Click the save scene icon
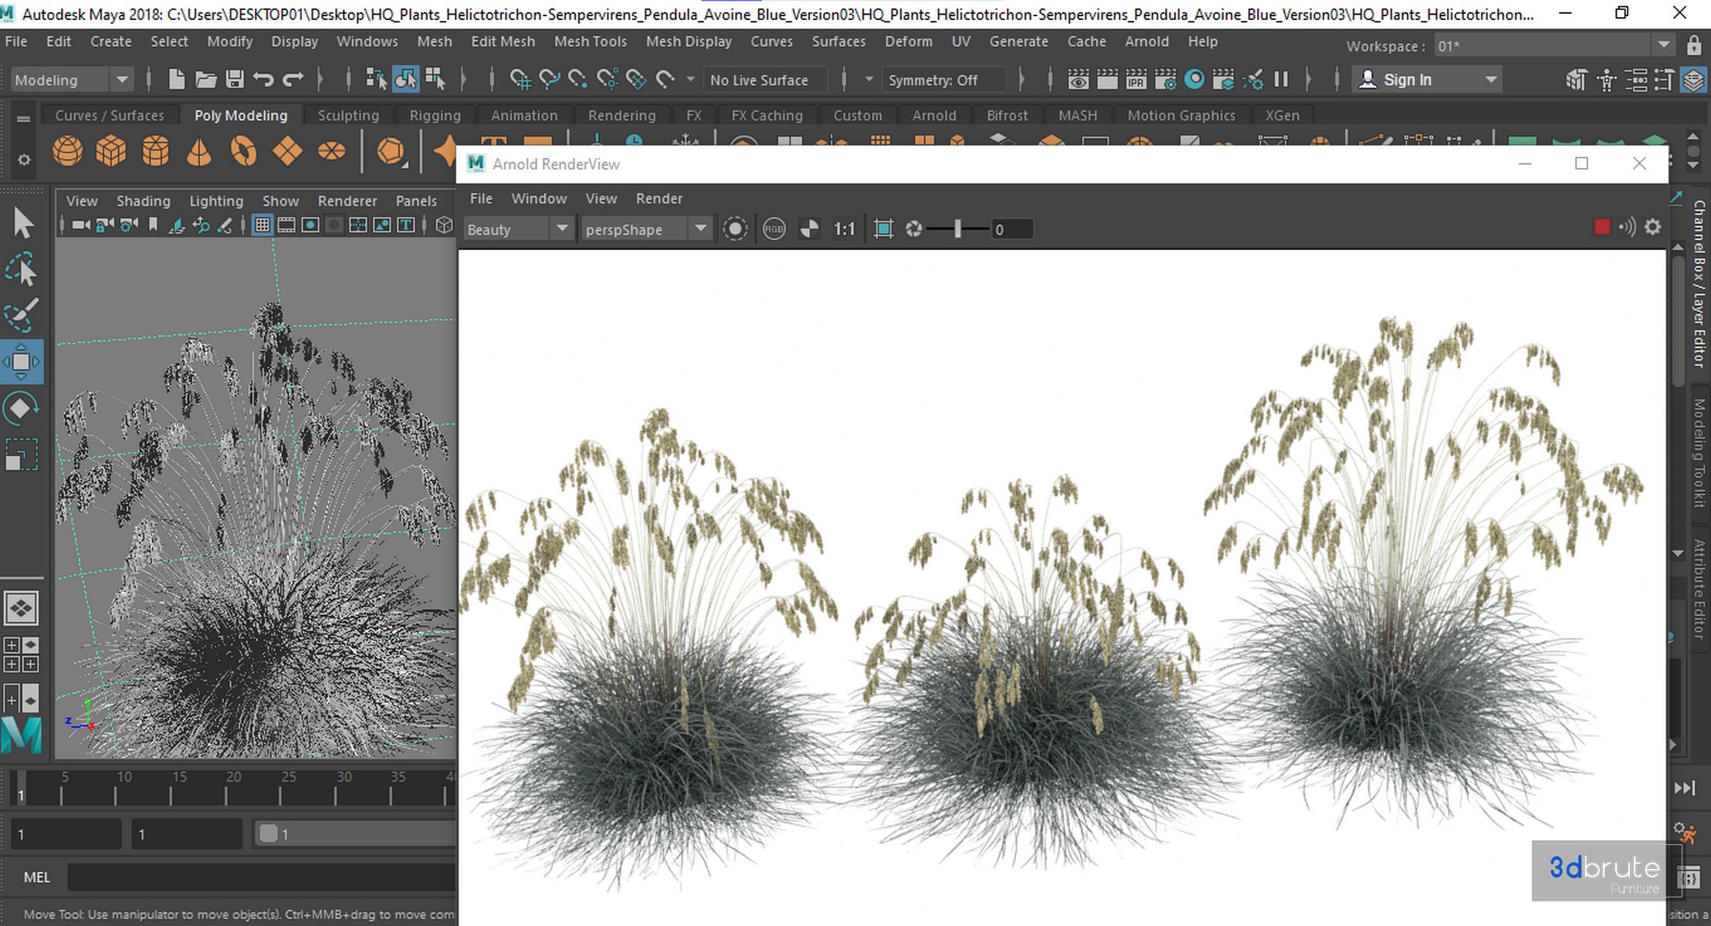Image resolution: width=1711 pixels, height=926 pixels. (235, 79)
